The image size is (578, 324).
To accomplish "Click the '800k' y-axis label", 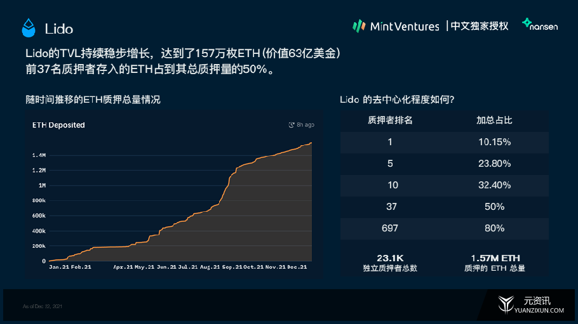I will tap(39, 200).
